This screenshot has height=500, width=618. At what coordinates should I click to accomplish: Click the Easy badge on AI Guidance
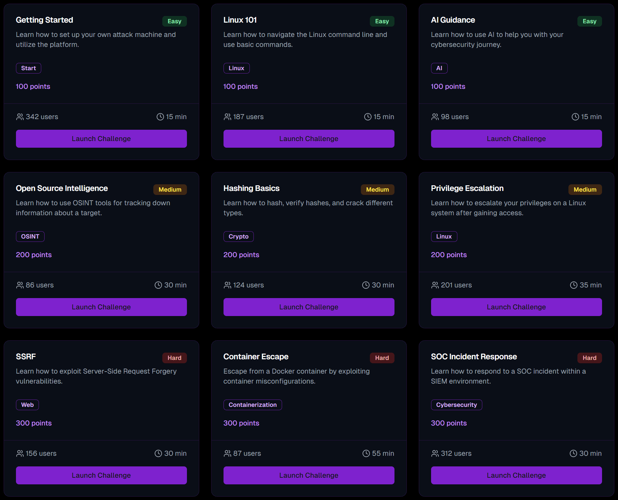click(589, 21)
